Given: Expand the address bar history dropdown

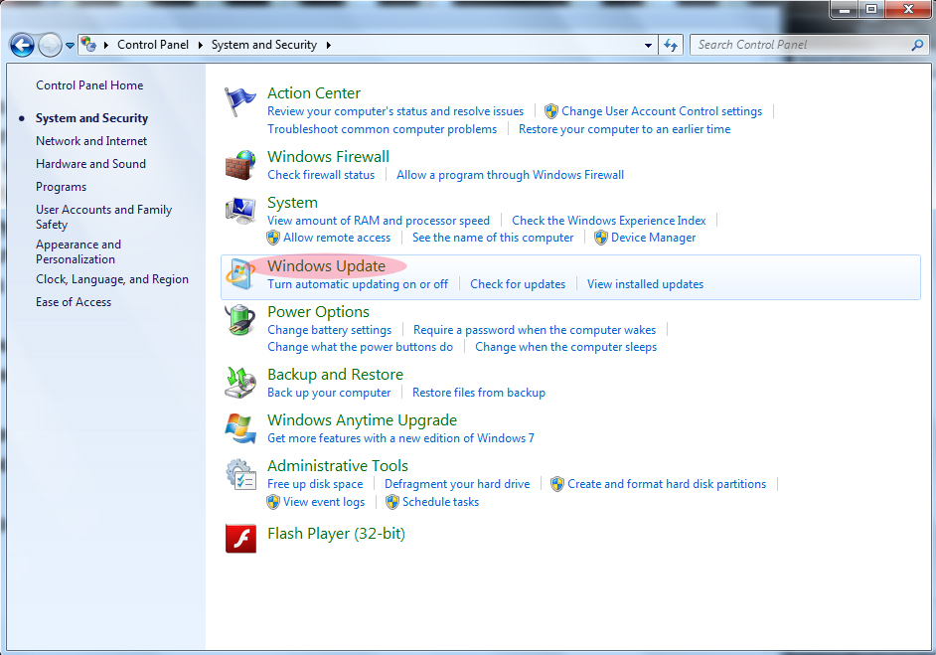Looking at the screenshot, I should (648, 46).
